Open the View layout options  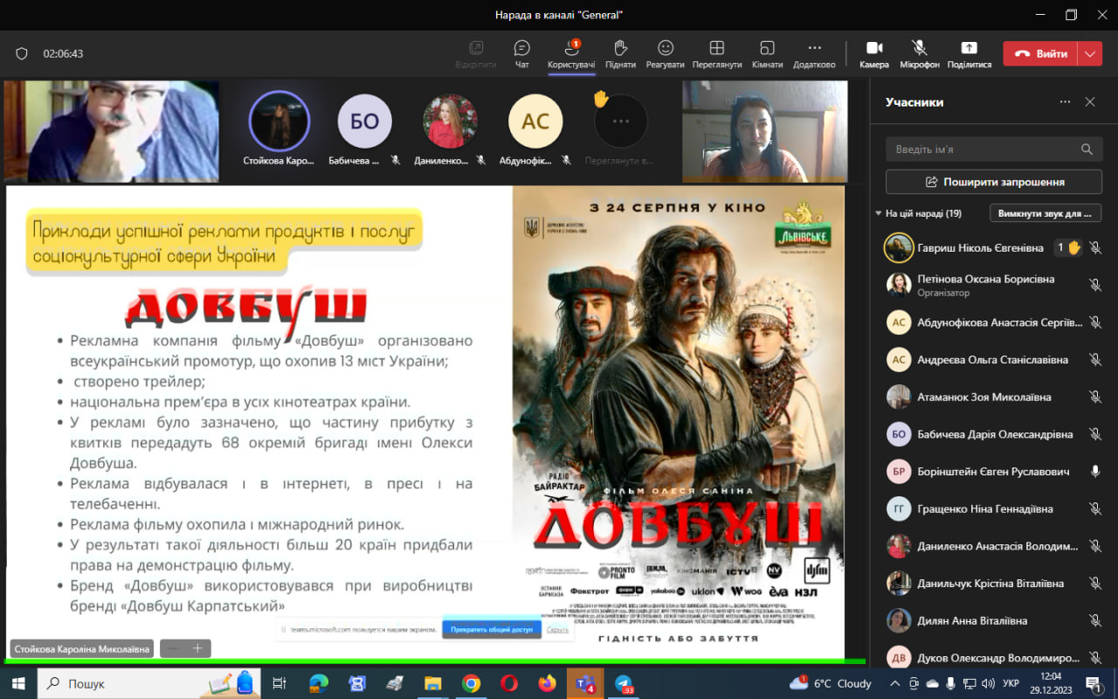click(716, 52)
